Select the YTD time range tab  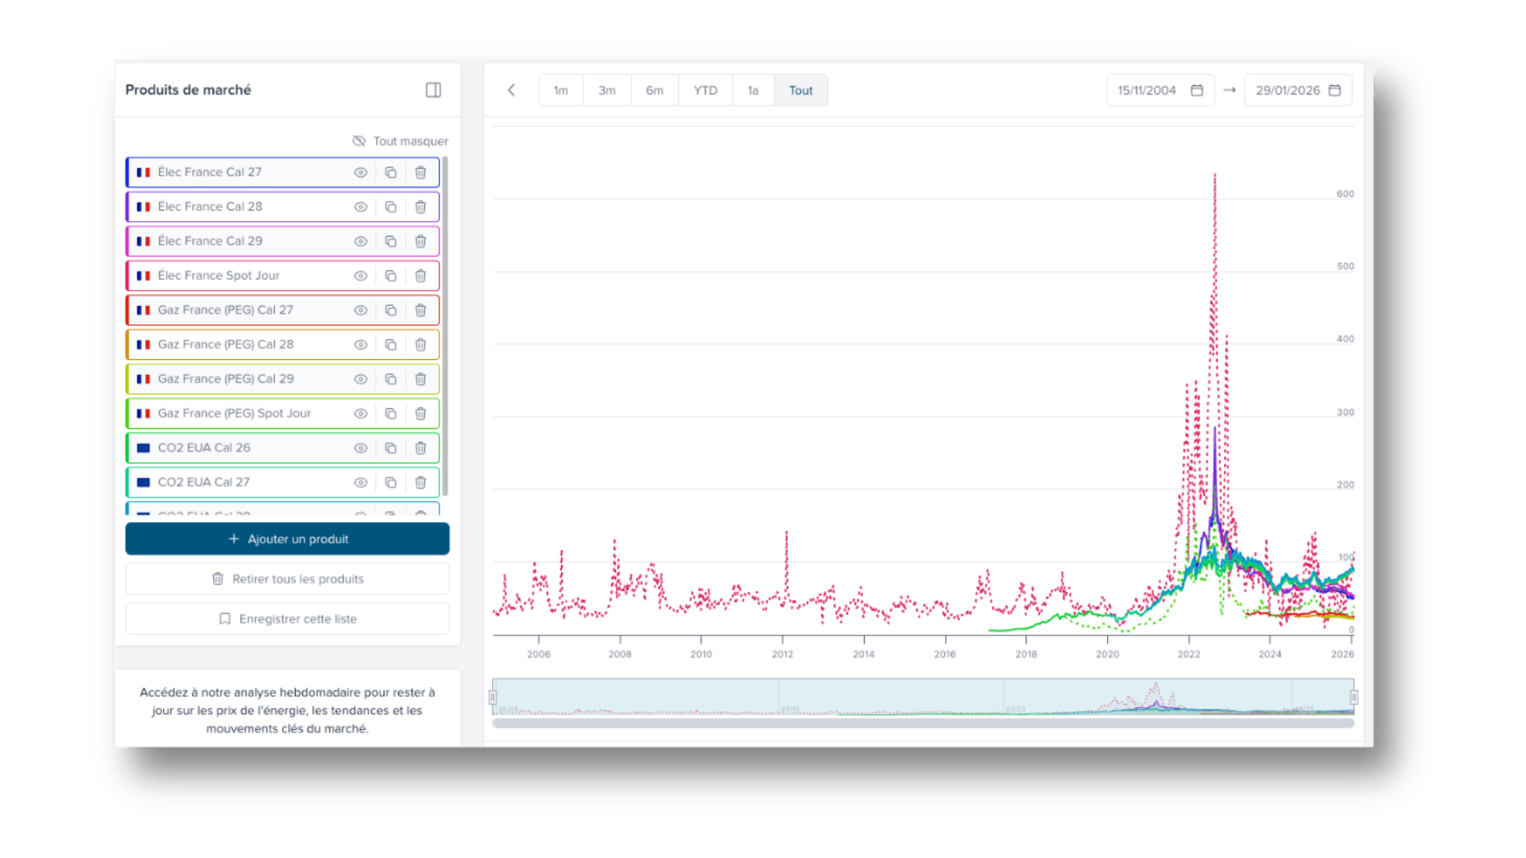pos(705,91)
